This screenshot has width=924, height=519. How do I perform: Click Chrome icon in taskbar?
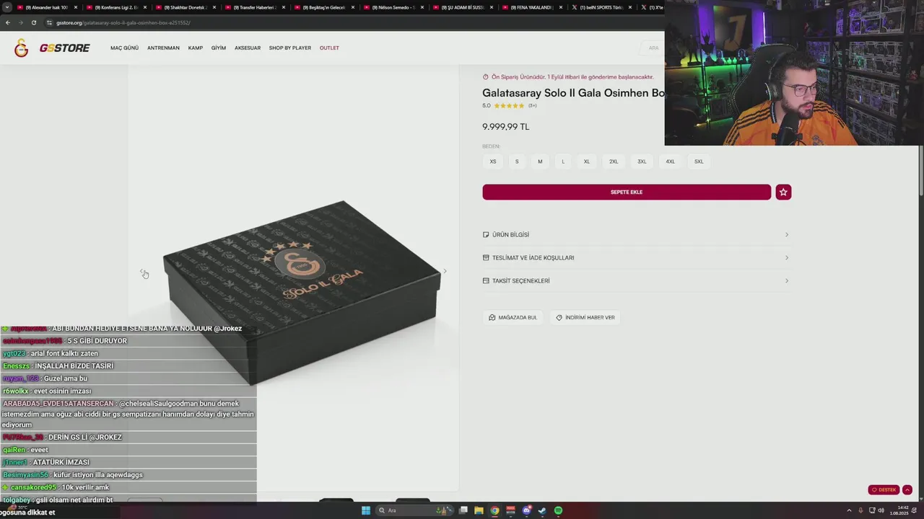click(494, 510)
